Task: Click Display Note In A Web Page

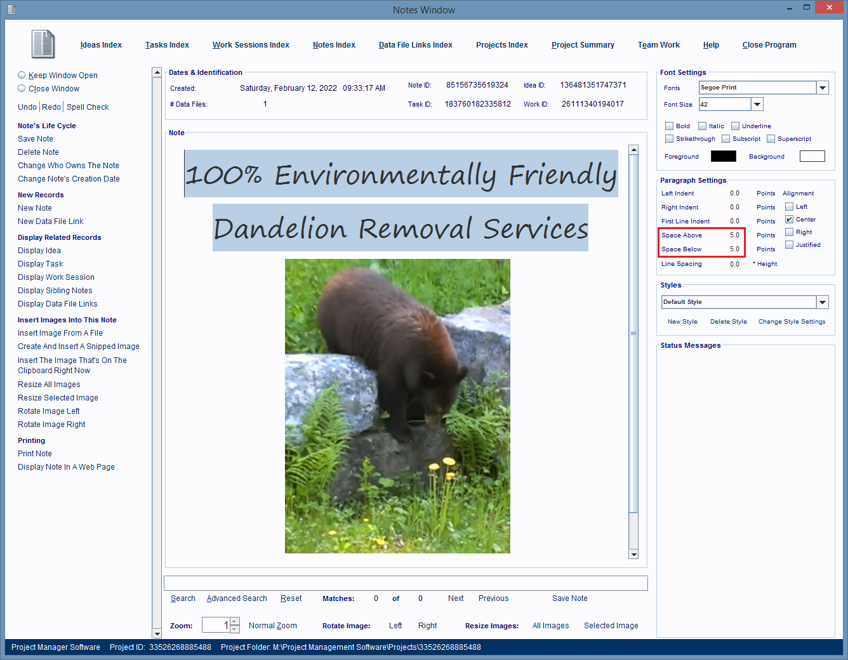Action: (66, 467)
